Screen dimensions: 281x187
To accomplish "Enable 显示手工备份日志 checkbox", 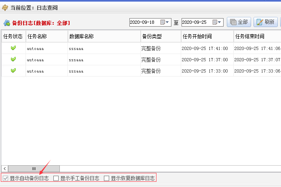I will coord(56,178).
